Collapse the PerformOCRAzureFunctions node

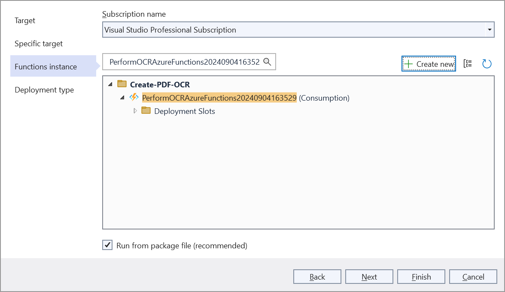coord(122,98)
